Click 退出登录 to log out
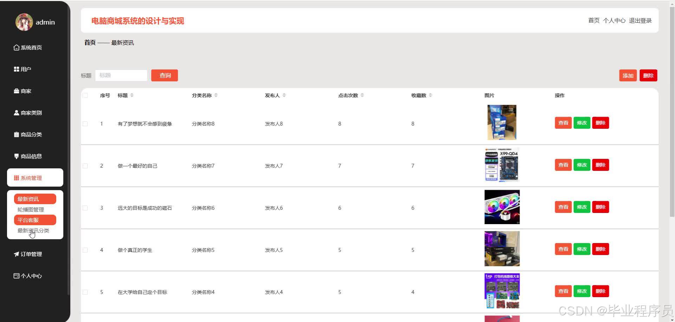Viewport: 675px width, 322px height. [640, 21]
